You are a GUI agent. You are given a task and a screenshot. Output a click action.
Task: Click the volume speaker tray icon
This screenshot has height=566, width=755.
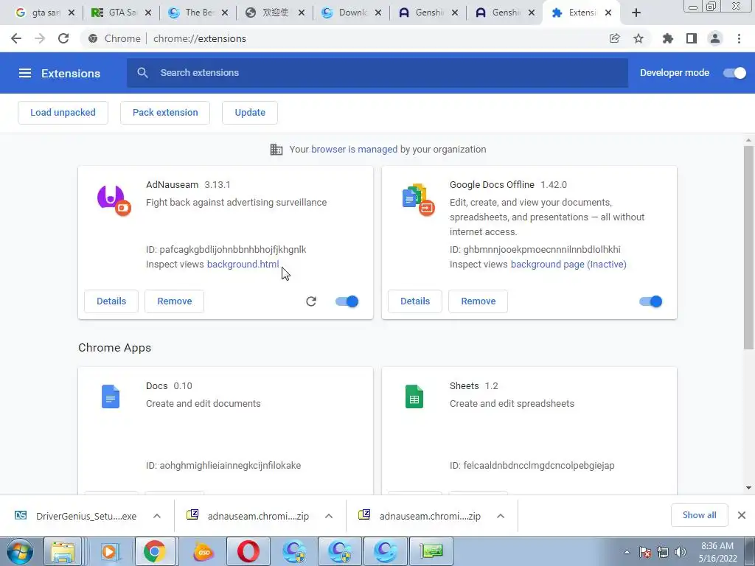point(681,552)
